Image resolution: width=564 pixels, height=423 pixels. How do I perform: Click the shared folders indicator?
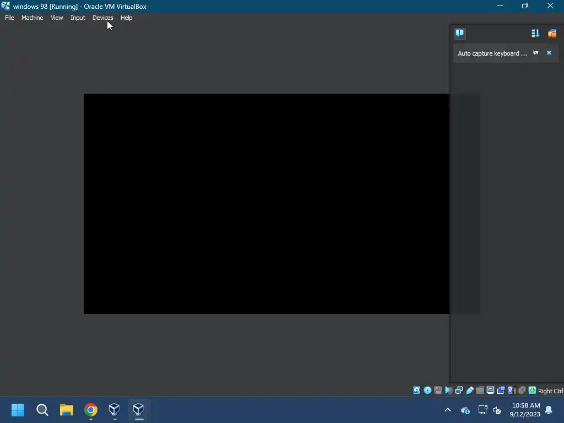coord(480,391)
